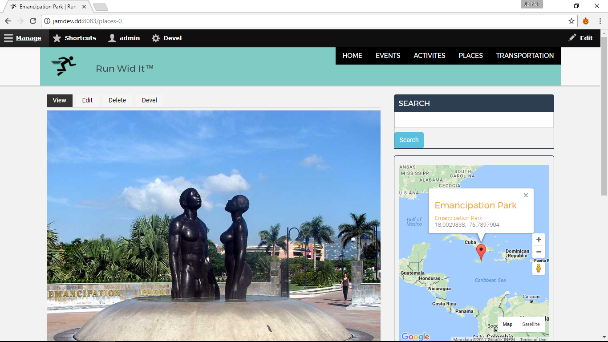This screenshot has height=342, width=608.
Task: Click the flame extension icon
Action: 586,21
